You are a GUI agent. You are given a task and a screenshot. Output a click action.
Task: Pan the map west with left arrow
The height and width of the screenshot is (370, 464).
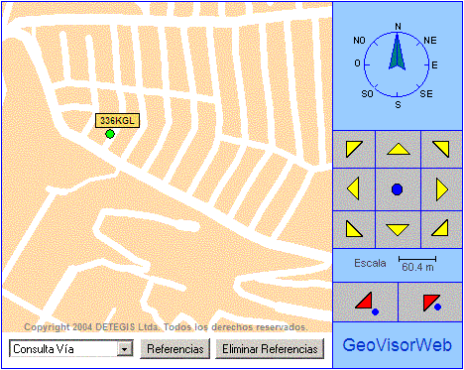pyautogui.click(x=354, y=189)
